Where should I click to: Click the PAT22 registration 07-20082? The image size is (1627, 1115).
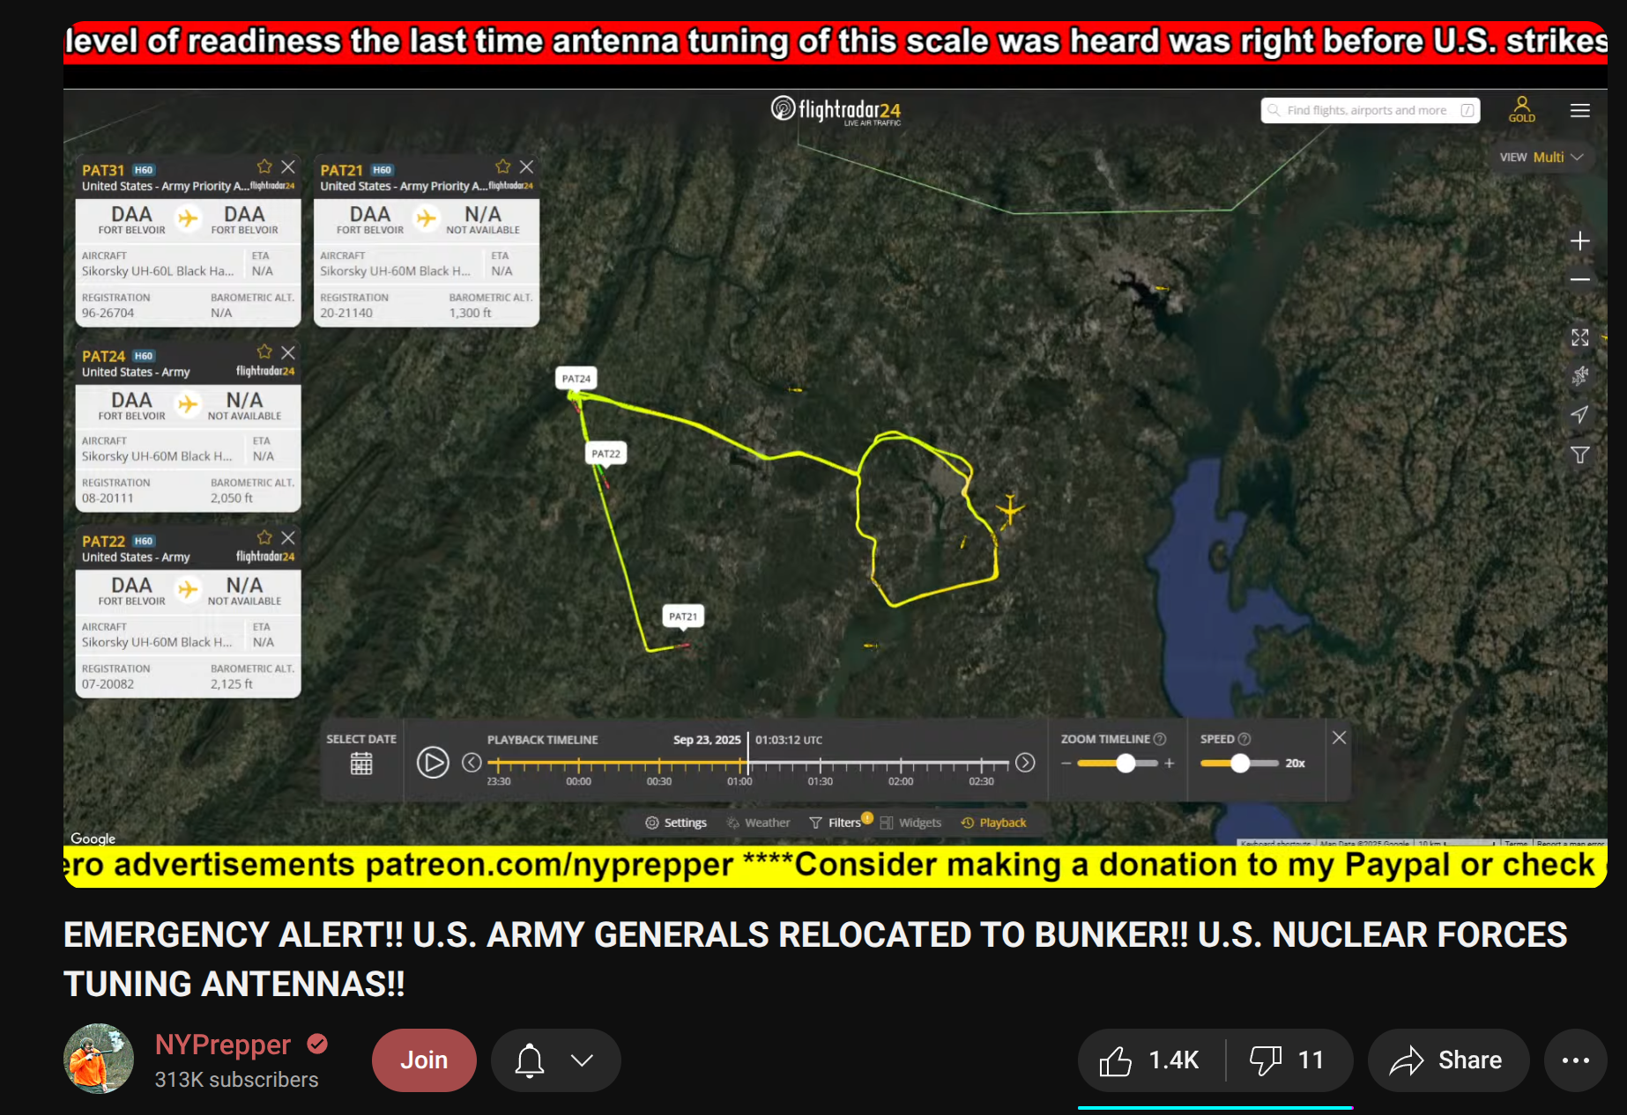pyautogui.click(x=108, y=684)
